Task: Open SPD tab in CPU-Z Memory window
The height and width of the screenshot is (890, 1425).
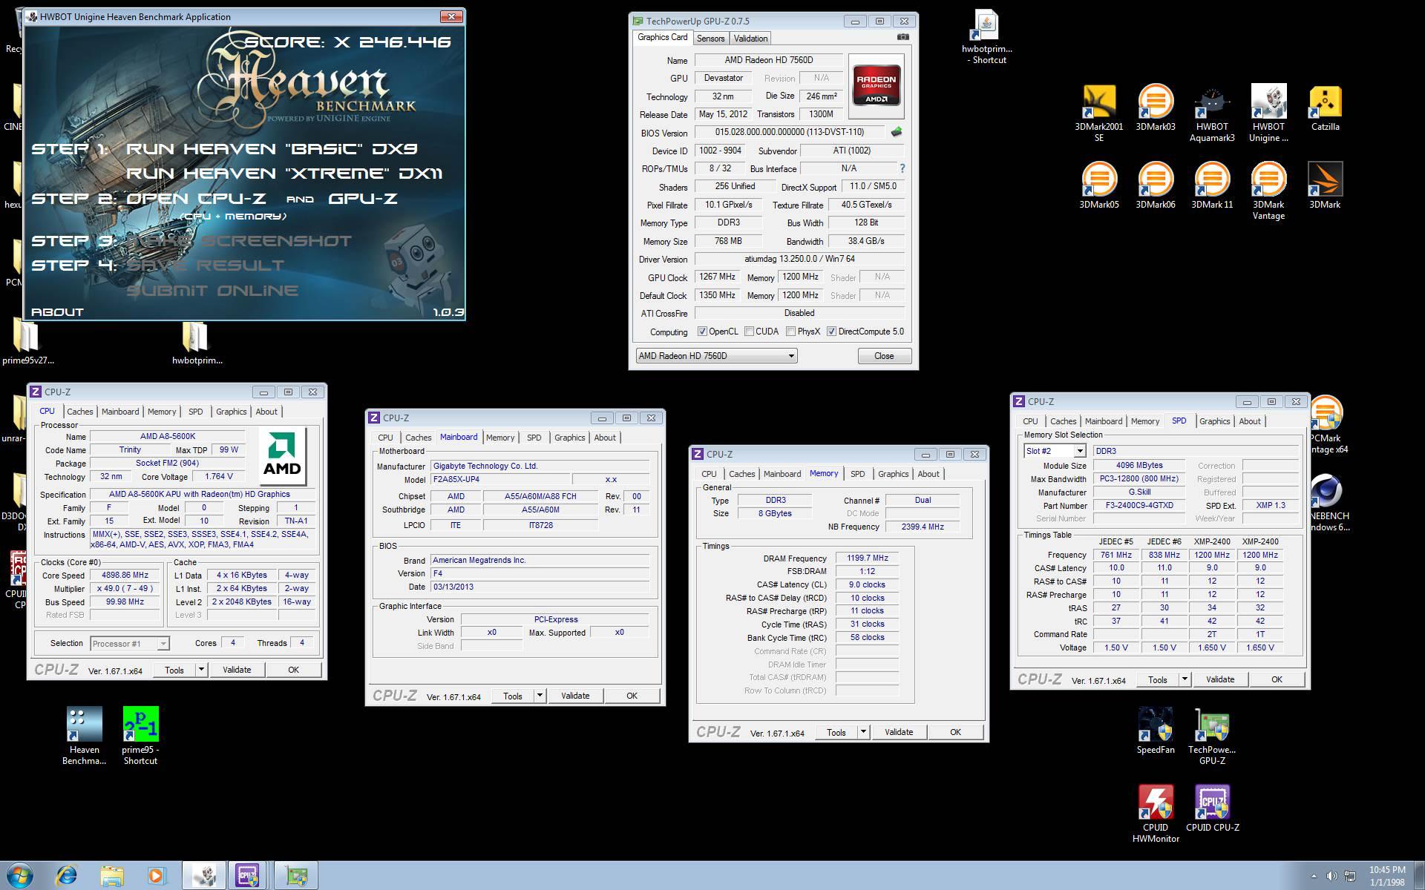Action: click(857, 474)
